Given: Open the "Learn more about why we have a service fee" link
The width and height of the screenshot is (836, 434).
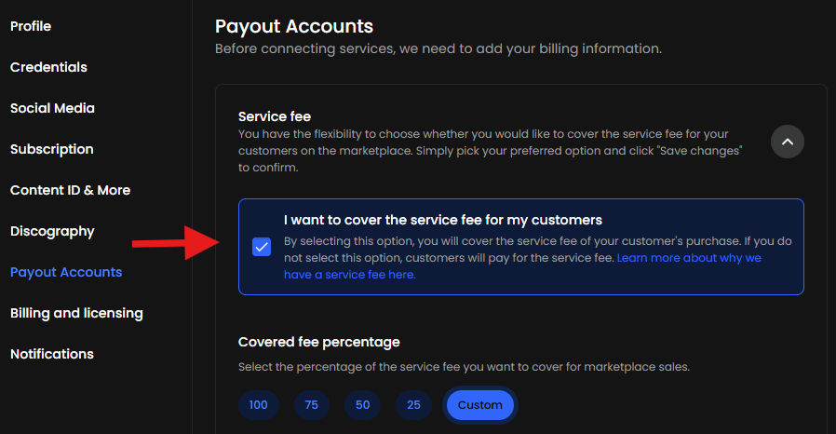Looking at the screenshot, I should pyautogui.click(x=689, y=257).
